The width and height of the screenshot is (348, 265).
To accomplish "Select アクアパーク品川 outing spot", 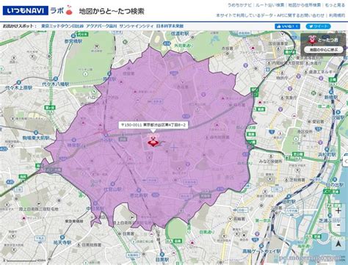I will coord(101,26).
